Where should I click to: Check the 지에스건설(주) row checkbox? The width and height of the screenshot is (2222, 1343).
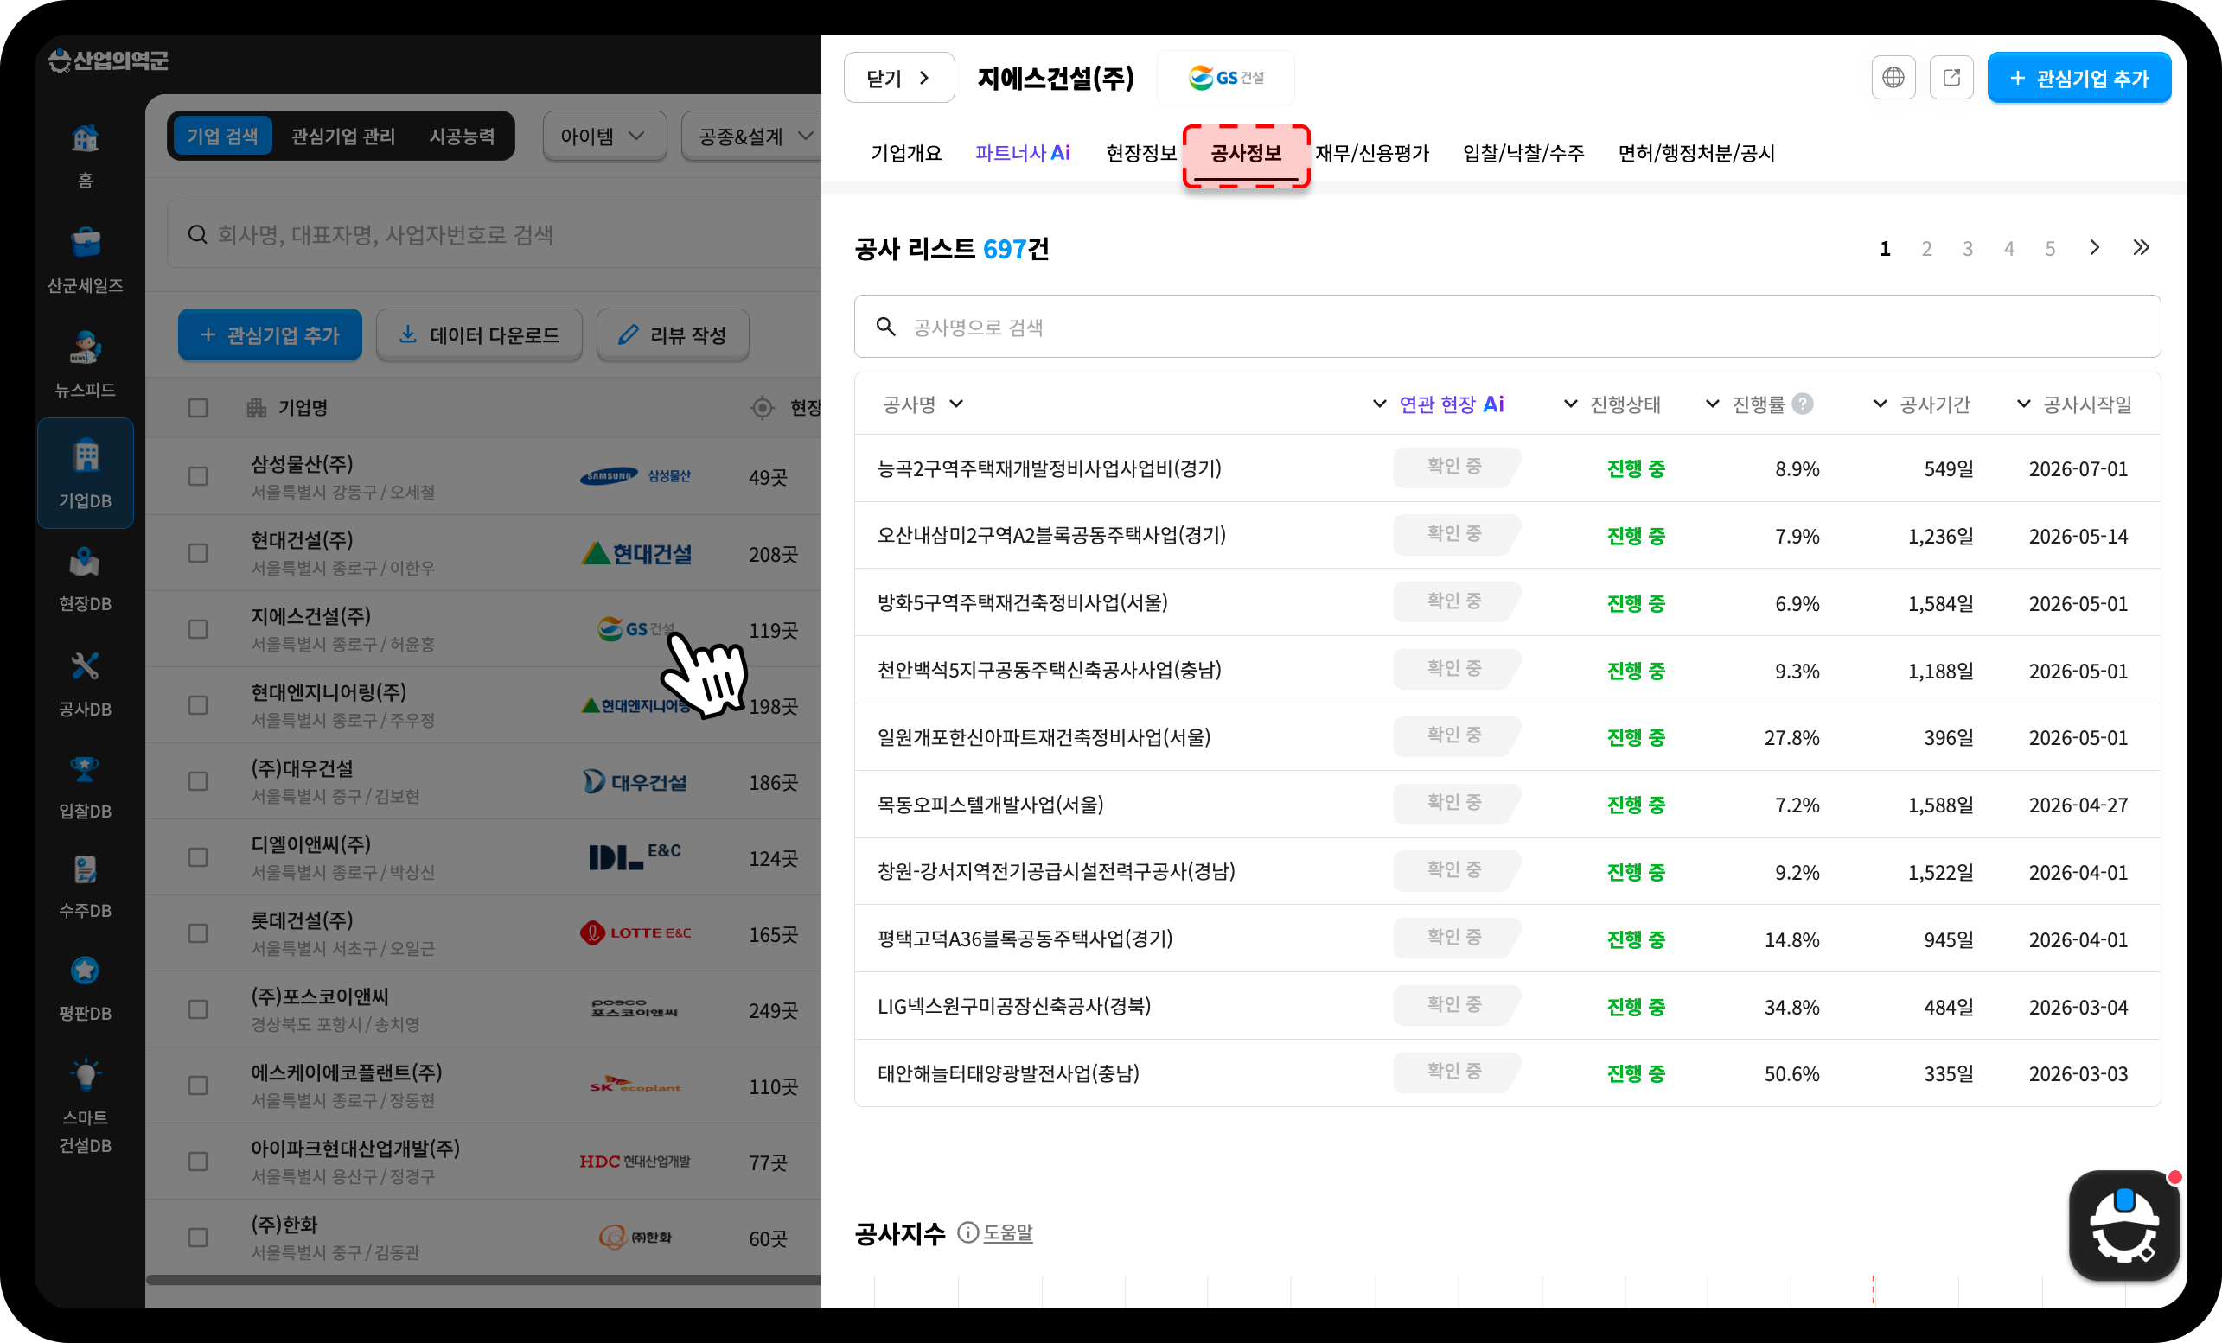(x=197, y=628)
